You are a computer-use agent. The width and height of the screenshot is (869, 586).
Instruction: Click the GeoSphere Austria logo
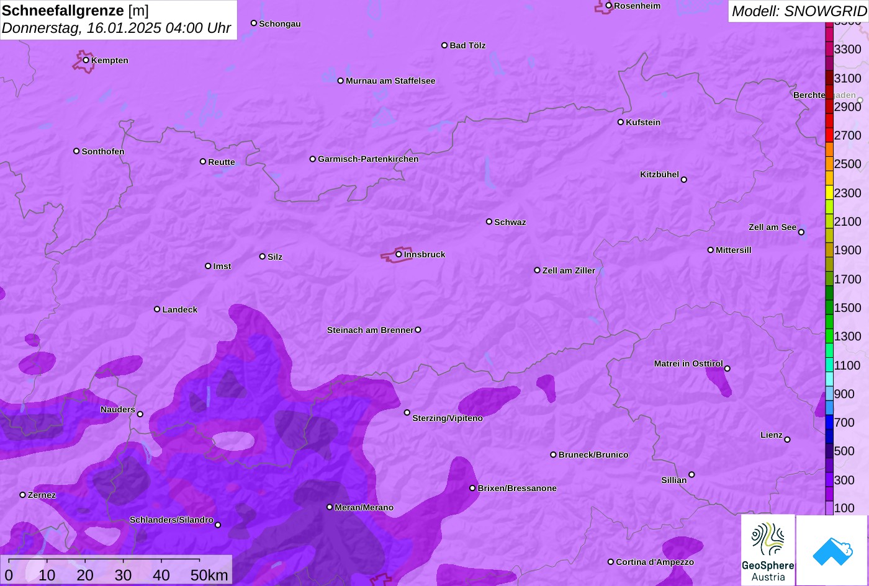(x=768, y=550)
